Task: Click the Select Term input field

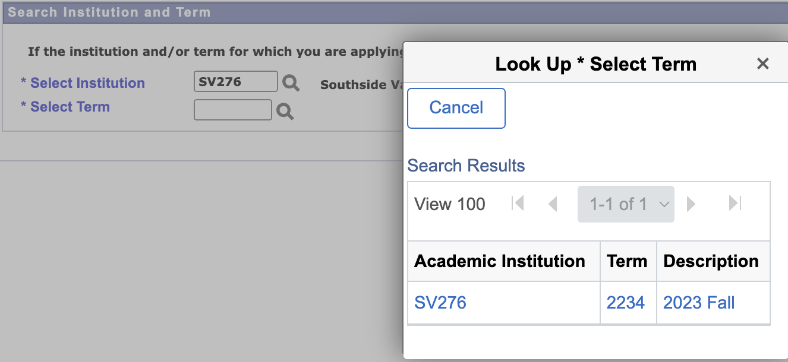Action: [233, 110]
